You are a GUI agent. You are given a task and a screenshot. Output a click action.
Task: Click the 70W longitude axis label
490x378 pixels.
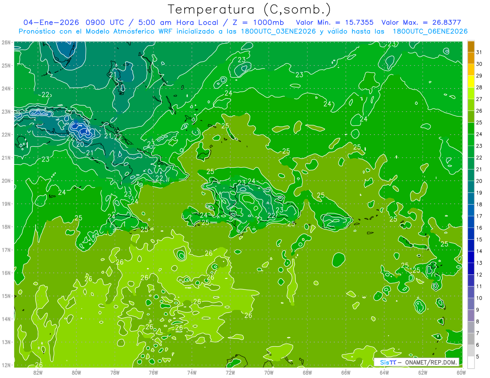[269, 372]
